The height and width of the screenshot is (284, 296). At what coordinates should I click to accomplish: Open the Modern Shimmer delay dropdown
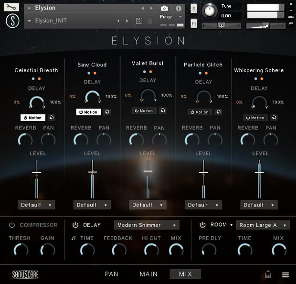click(x=146, y=225)
